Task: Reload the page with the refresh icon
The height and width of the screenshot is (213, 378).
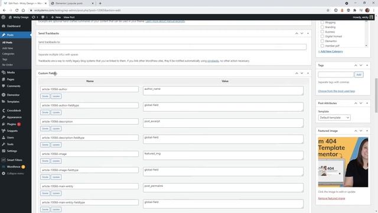Action: (x=17, y=11)
